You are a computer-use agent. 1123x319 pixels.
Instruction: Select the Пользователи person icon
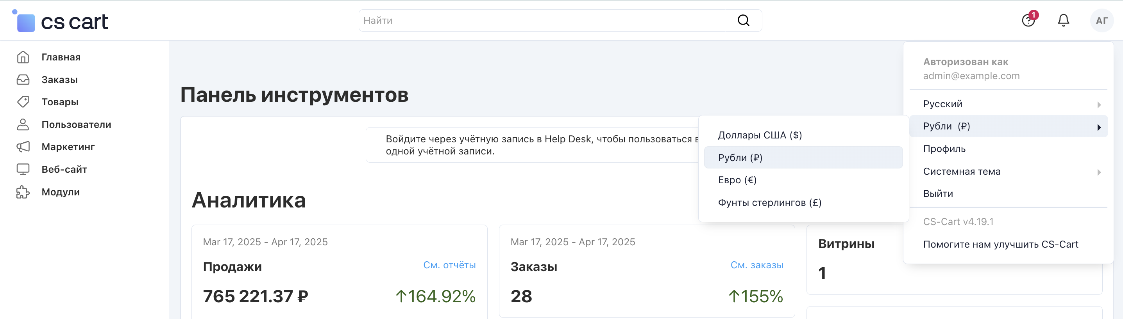(x=23, y=124)
